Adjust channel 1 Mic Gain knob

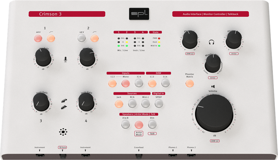[43, 57]
